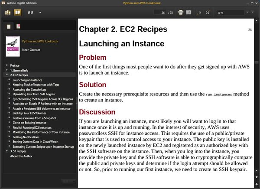The width and height of the screenshot is (260, 189).
Task: Decrease text size with small 'a' icon
Action: (199, 13)
